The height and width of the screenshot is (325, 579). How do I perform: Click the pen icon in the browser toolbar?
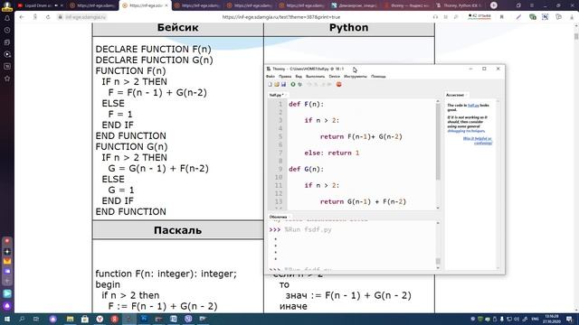tap(518, 17)
